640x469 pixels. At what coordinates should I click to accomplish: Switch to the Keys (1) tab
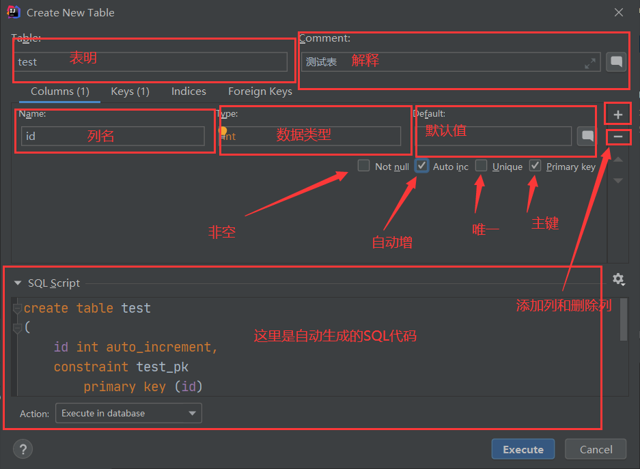click(130, 91)
